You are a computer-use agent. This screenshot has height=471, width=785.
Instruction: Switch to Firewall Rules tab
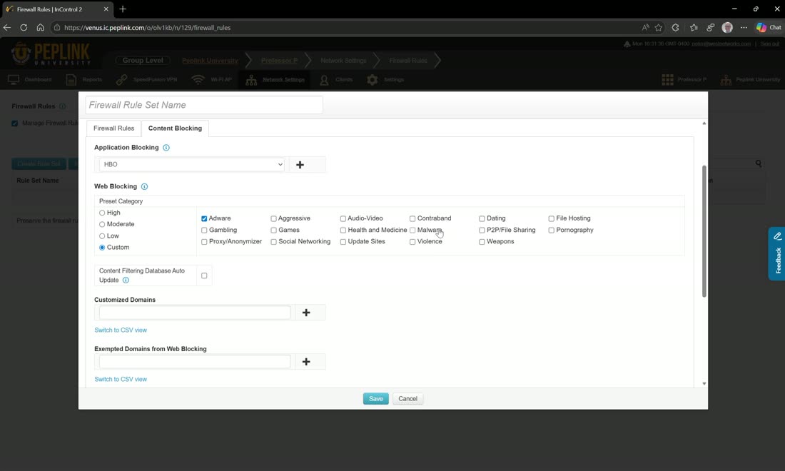point(113,128)
